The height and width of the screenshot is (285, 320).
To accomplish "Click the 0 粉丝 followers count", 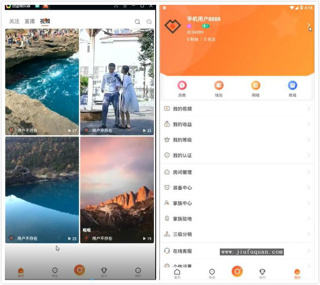I will (x=193, y=39).
